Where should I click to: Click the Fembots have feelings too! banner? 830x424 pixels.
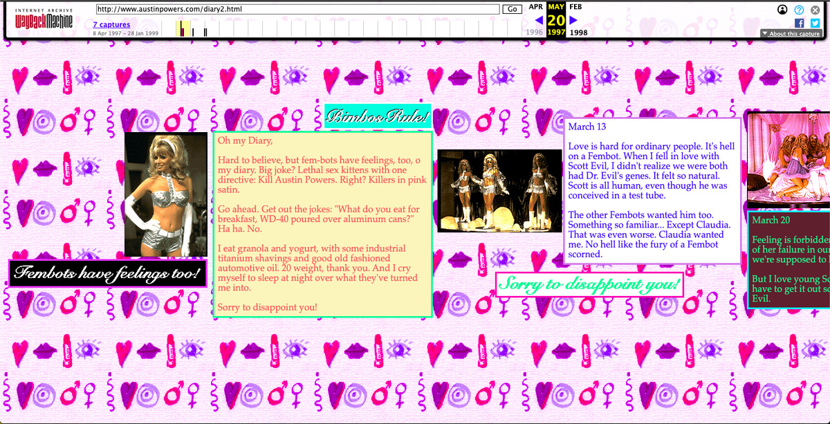pos(108,273)
